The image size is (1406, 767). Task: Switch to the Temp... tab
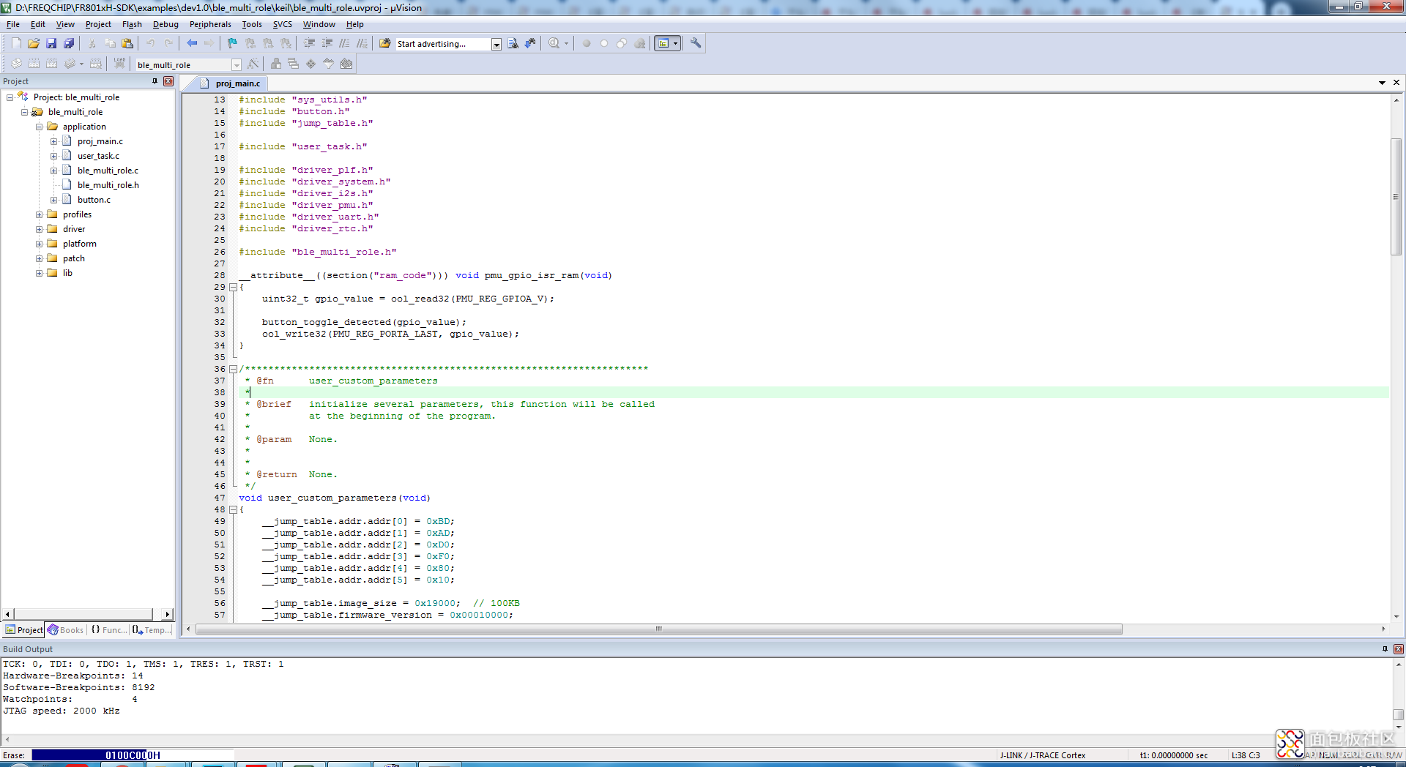(152, 630)
